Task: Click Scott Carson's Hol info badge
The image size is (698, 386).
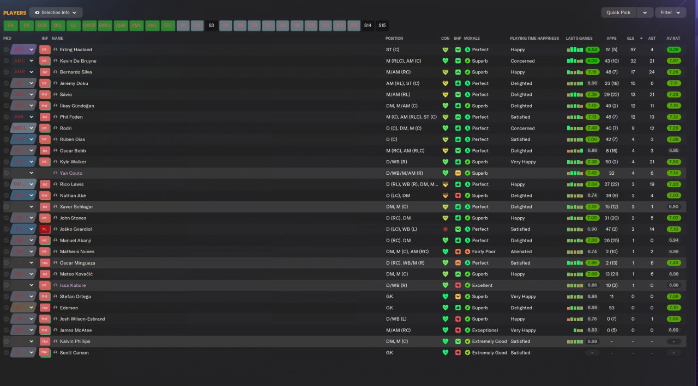Action: [45, 352]
